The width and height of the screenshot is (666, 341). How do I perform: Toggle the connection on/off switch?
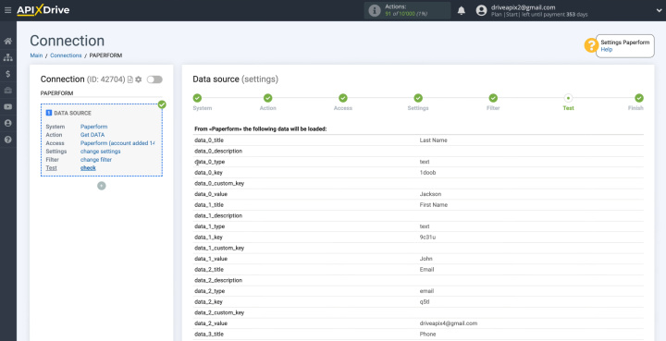click(154, 79)
